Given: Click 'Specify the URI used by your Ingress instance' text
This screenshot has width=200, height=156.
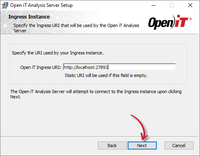Looking at the screenshot, I should click(x=57, y=53).
